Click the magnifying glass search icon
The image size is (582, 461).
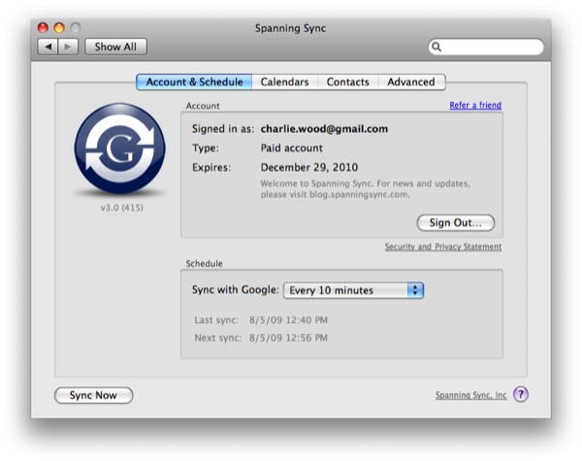(436, 47)
